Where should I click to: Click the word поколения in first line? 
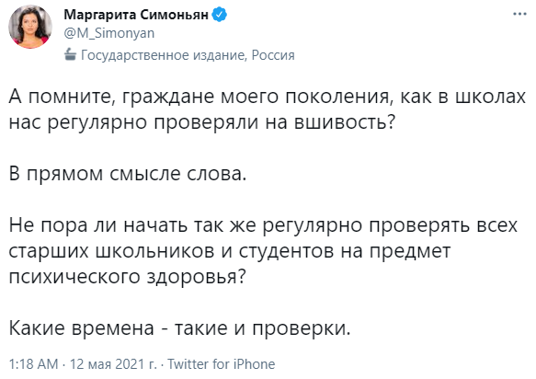tap(336, 98)
